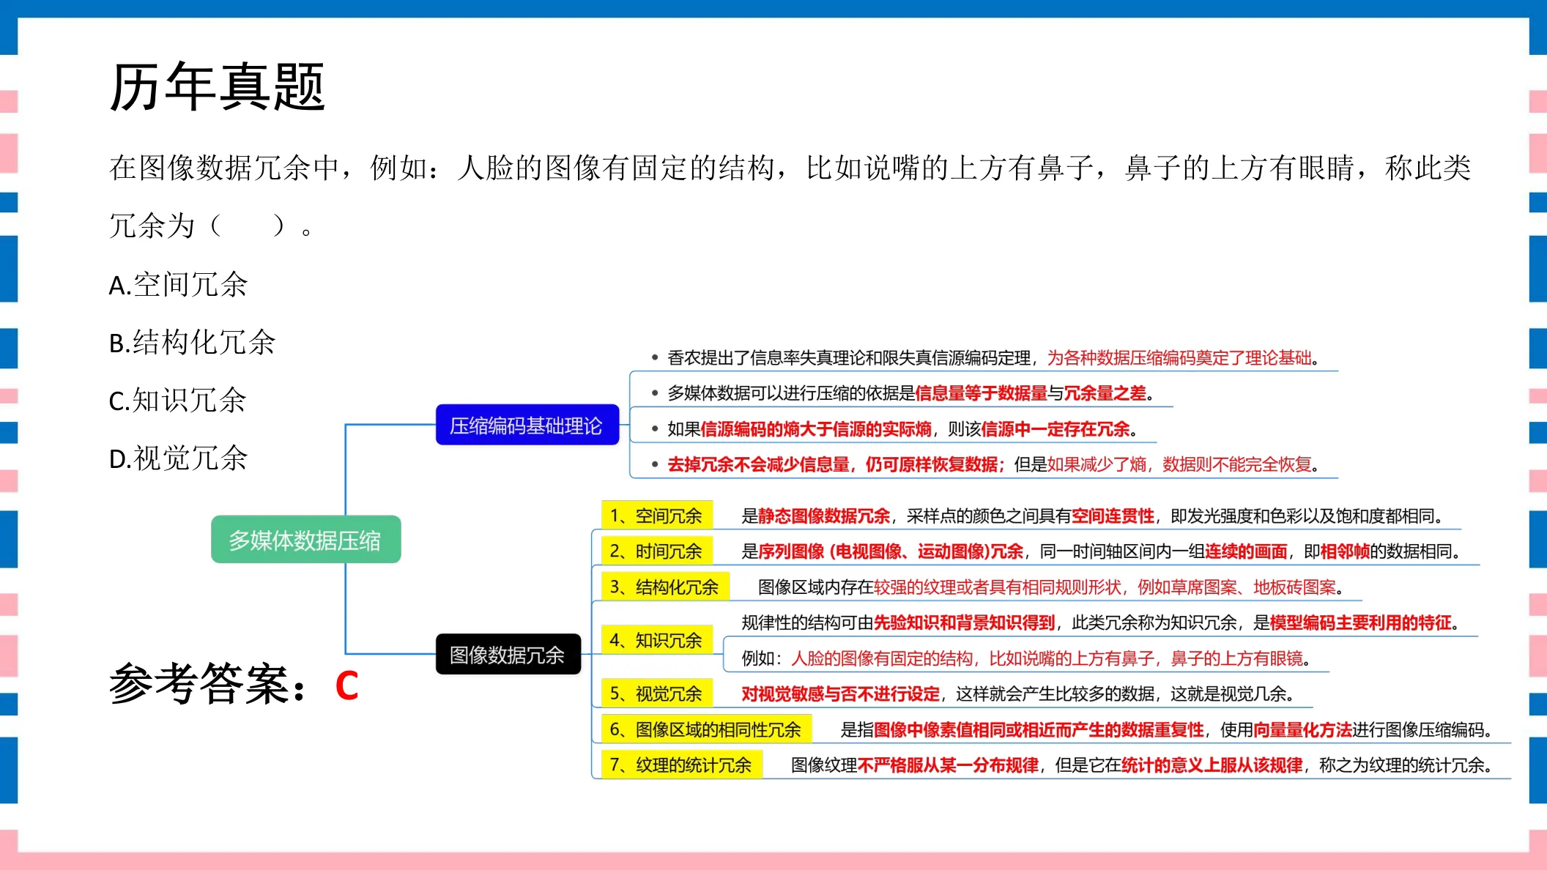The image size is (1547, 870).
Task: Select answer option B.结构化冗余
Action: [x=192, y=342]
